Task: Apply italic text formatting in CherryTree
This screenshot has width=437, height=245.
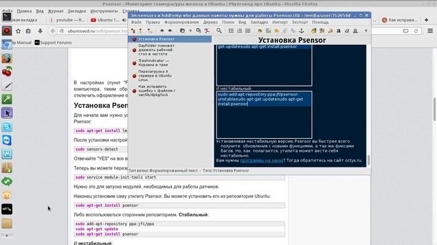Action: (347, 31)
